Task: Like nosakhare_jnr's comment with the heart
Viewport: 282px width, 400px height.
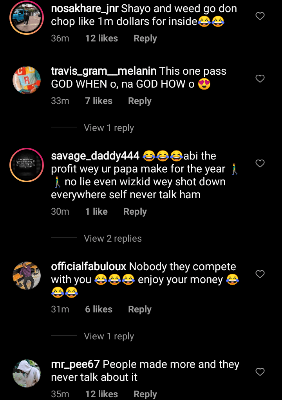Action: 260,16
